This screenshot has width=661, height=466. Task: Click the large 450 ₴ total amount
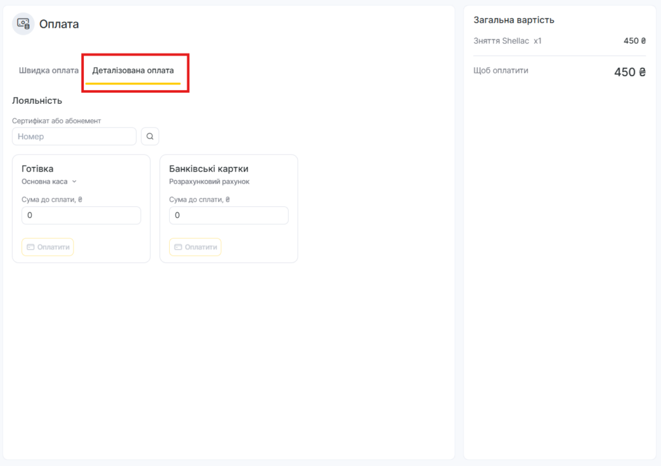tap(629, 72)
